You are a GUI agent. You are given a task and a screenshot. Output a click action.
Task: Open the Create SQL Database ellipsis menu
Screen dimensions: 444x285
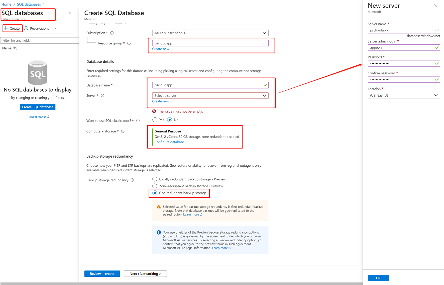(x=152, y=13)
